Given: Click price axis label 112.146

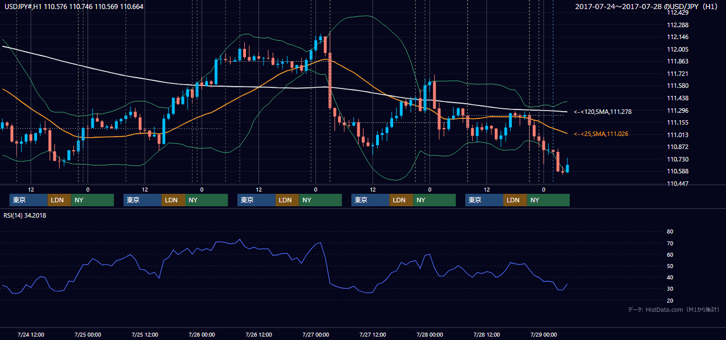Looking at the screenshot, I should [678, 37].
